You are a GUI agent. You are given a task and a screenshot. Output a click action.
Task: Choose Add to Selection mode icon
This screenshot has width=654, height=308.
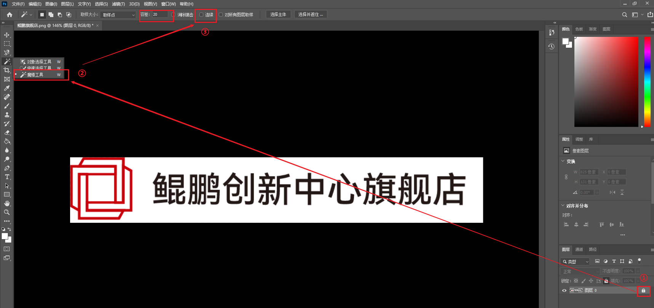click(51, 14)
